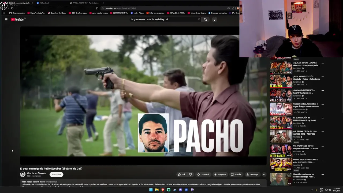Open Vida de un Gángster channel avatar

tap(23, 174)
